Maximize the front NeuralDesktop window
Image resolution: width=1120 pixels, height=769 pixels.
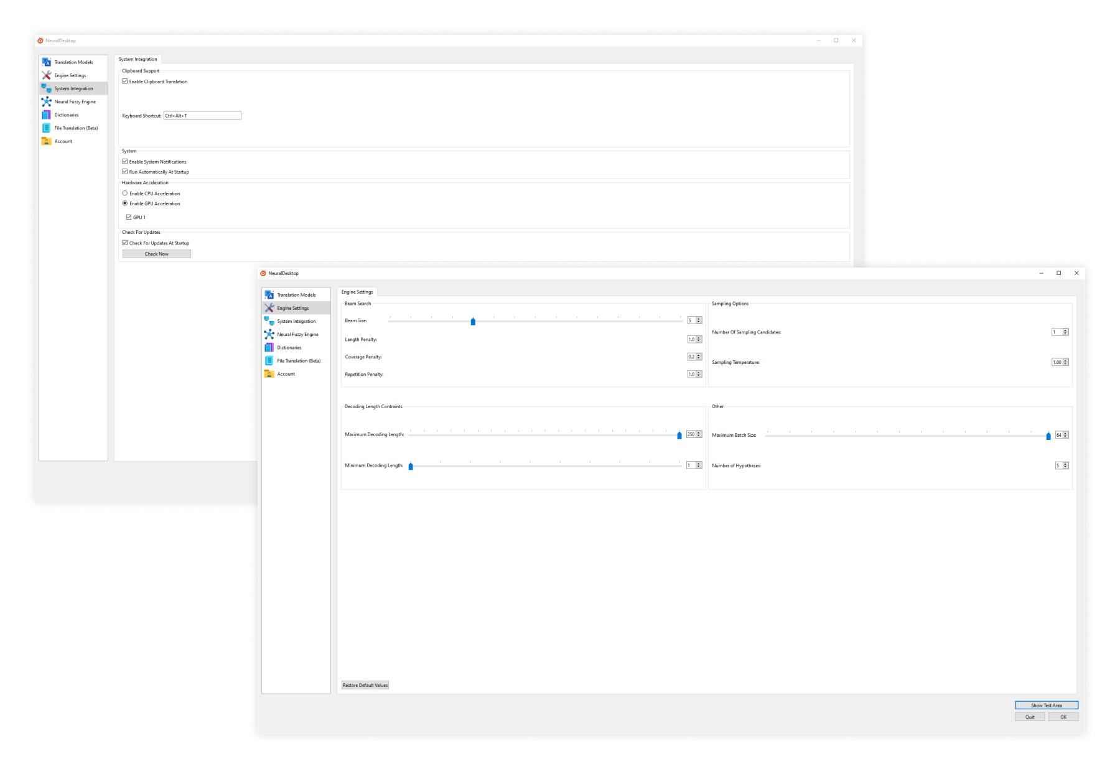(1059, 273)
